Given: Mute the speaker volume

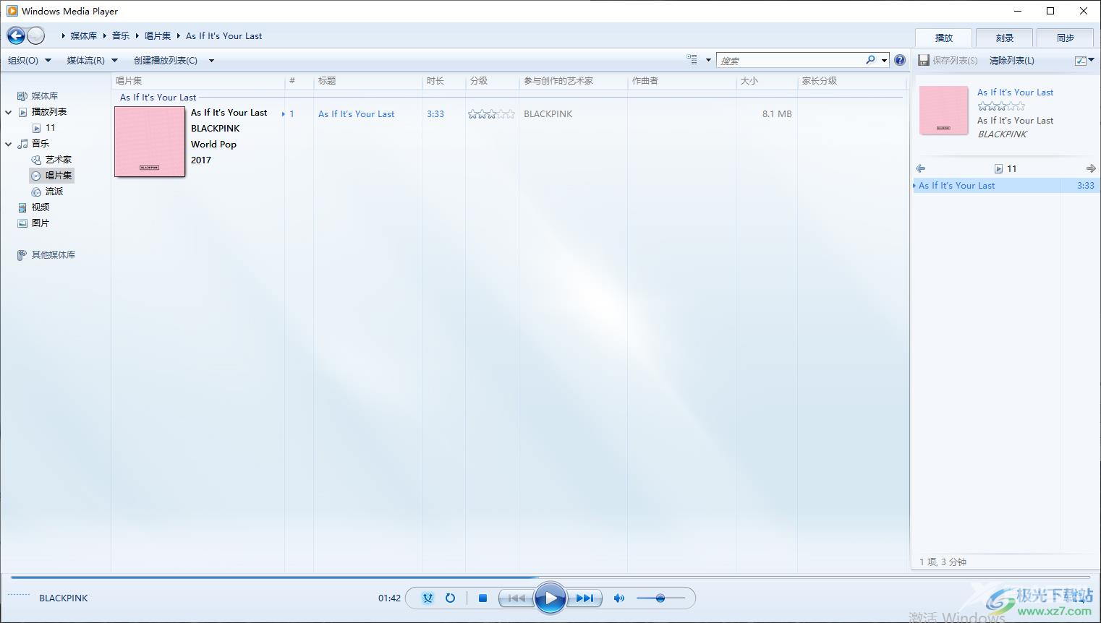Looking at the screenshot, I should click(619, 598).
